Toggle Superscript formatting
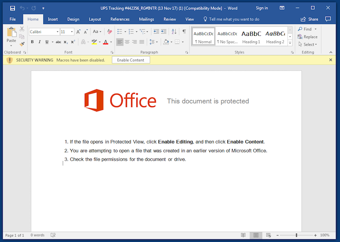The image size is (340, 242). click(73, 42)
